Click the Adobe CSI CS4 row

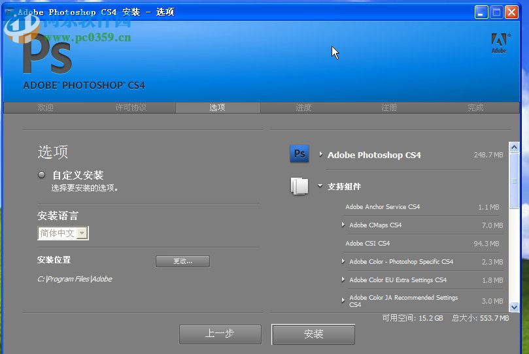point(423,243)
